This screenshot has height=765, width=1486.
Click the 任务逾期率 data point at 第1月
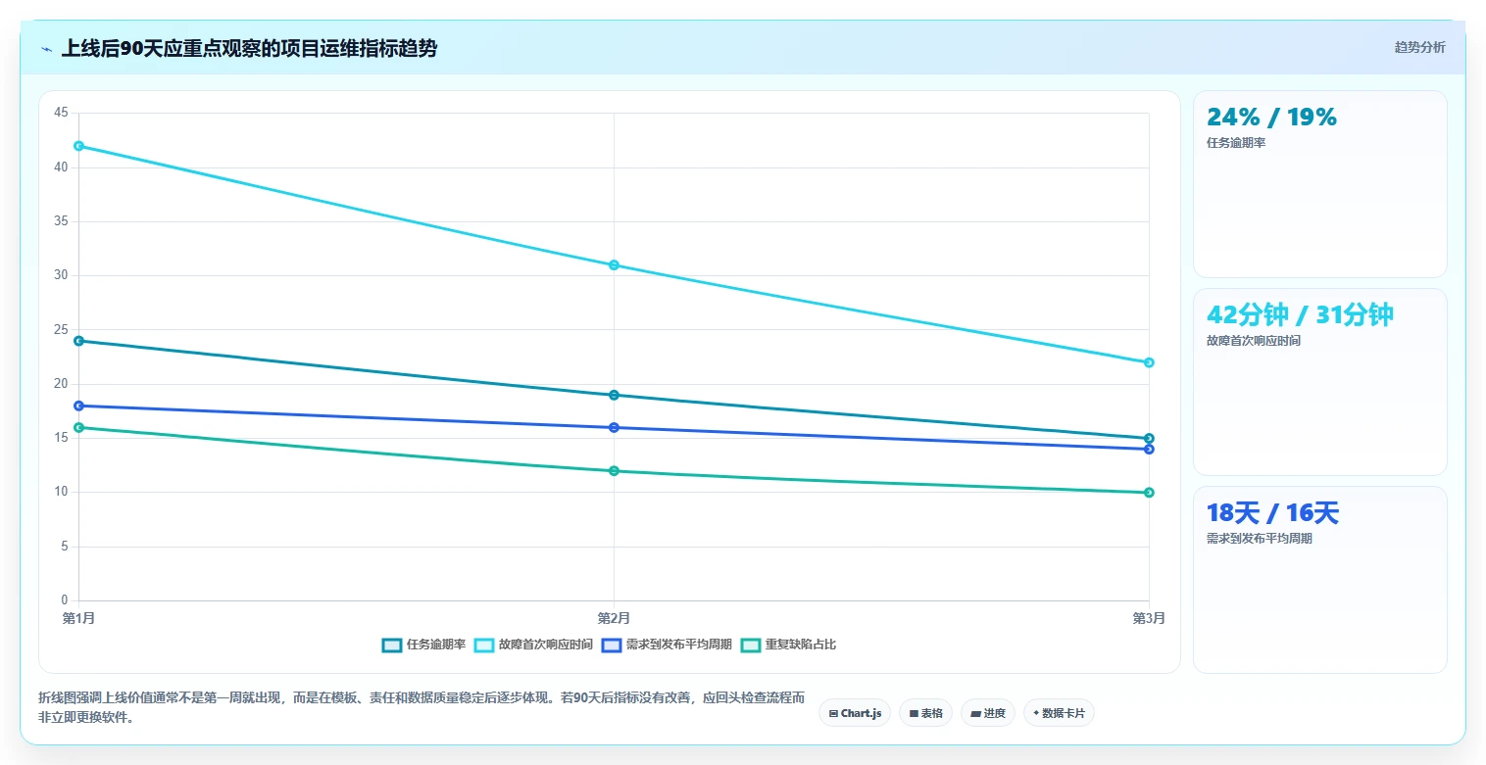[x=78, y=341]
